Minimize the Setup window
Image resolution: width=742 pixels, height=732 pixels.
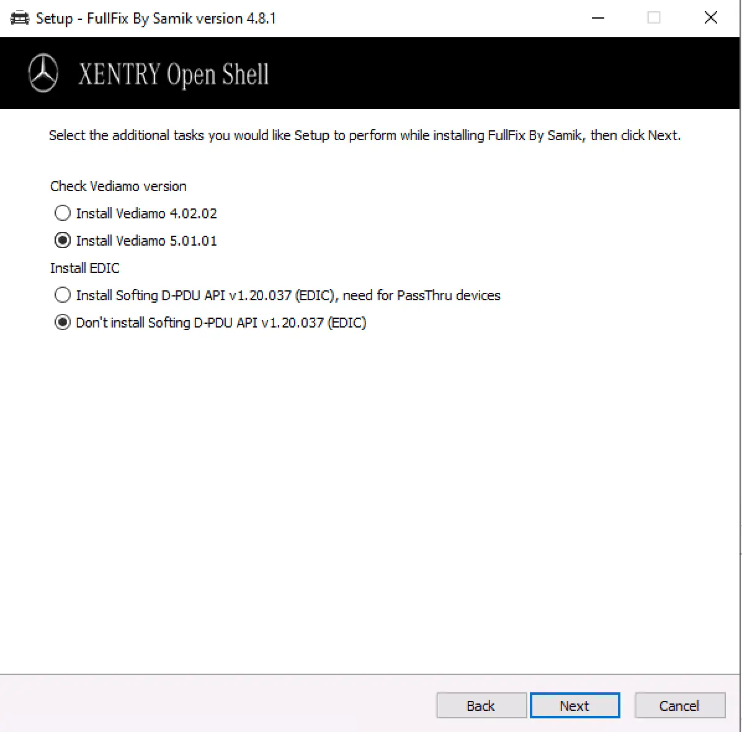(x=598, y=18)
